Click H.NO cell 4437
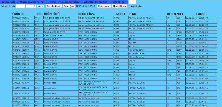This screenshot has height=107, width=222. (39, 71)
